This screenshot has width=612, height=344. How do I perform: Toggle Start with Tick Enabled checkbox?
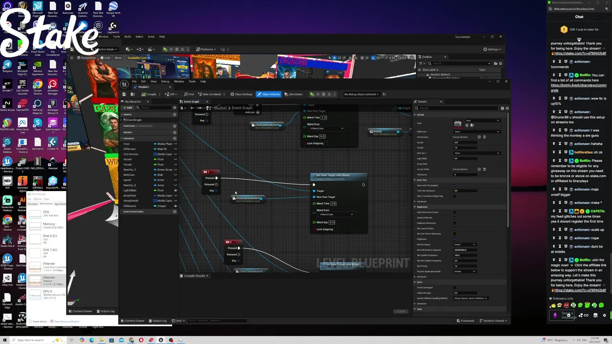pos(455,185)
